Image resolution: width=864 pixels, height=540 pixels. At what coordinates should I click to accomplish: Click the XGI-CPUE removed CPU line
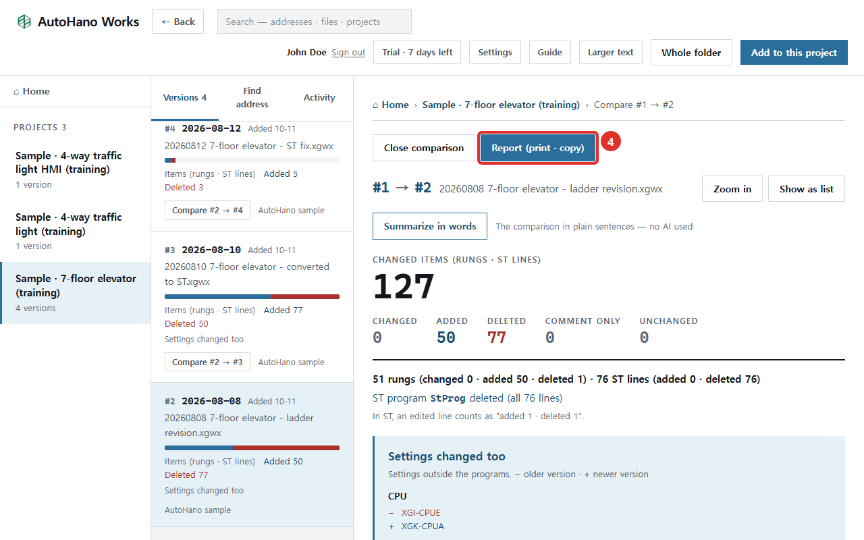[421, 512]
